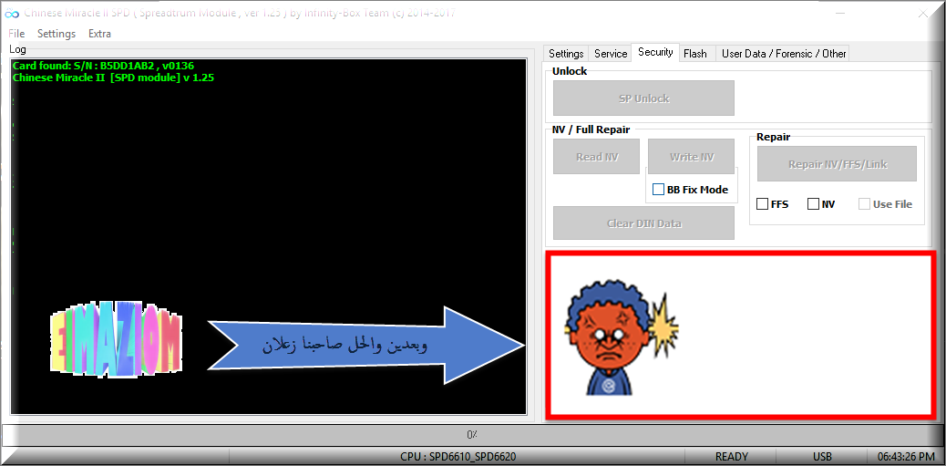Open User Data / Forensic / Other tab
This screenshot has height=466, width=946.
(x=783, y=54)
